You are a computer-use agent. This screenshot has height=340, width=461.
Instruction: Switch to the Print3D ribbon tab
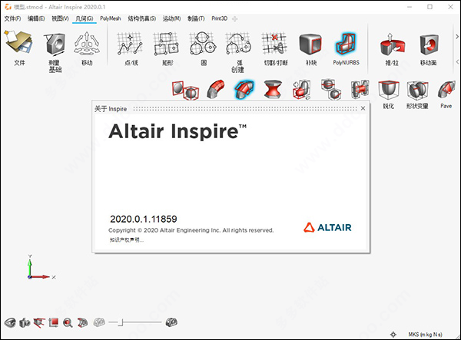219,18
